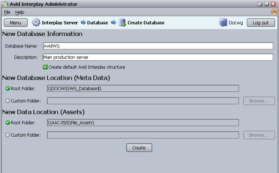This screenshot has width=279, height=173.
Task: Click the New Data Location (Assets) heading
Action: pos(43,112)
